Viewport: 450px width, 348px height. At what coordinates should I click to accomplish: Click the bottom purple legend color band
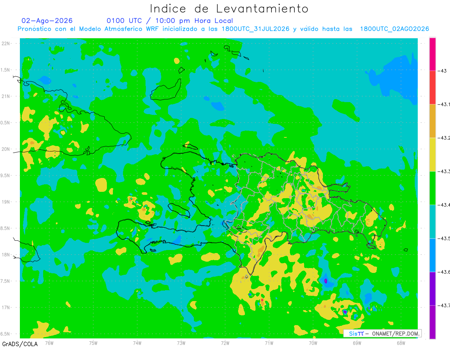tap(432, 322)
